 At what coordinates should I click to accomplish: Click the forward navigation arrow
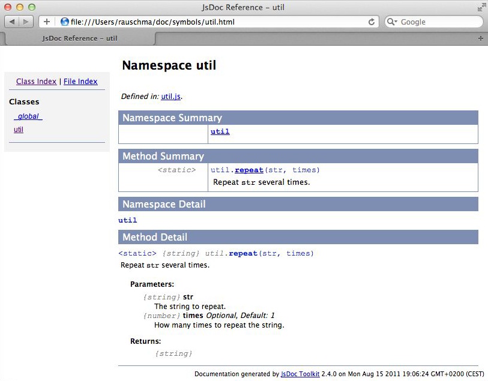coord(25,22)
